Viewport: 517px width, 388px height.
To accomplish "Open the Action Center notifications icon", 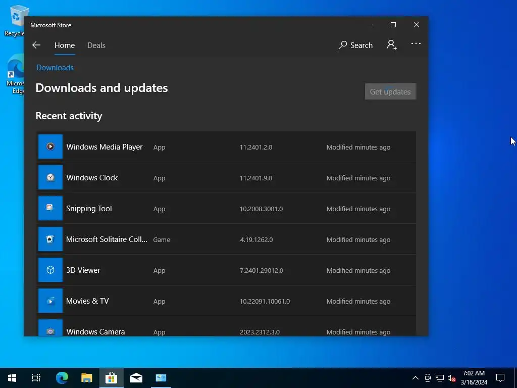I will [500, 378].
